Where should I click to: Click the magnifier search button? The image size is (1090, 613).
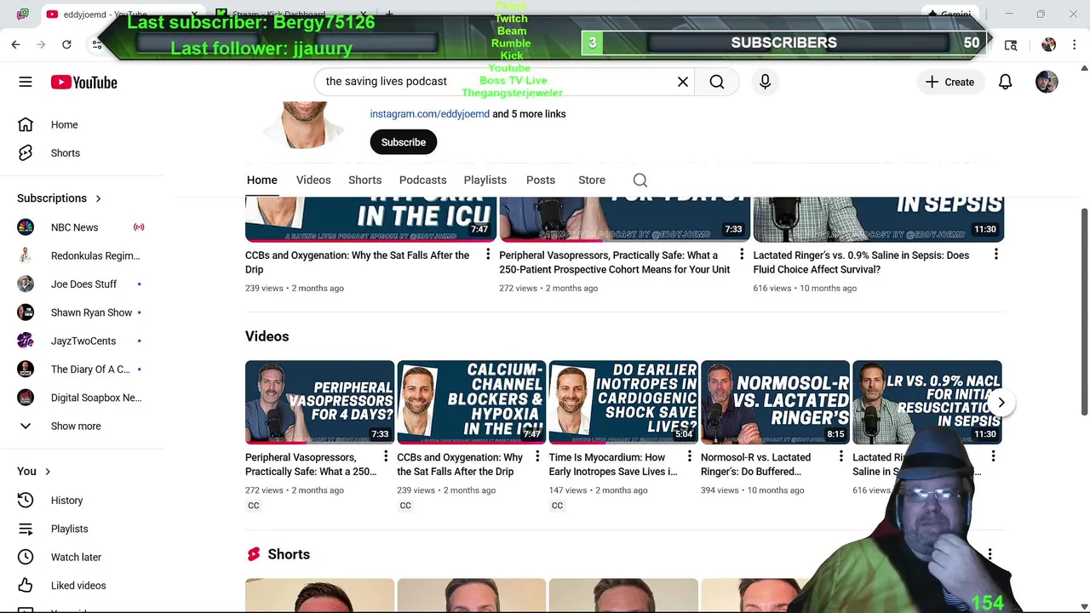[x=717, y=82]
